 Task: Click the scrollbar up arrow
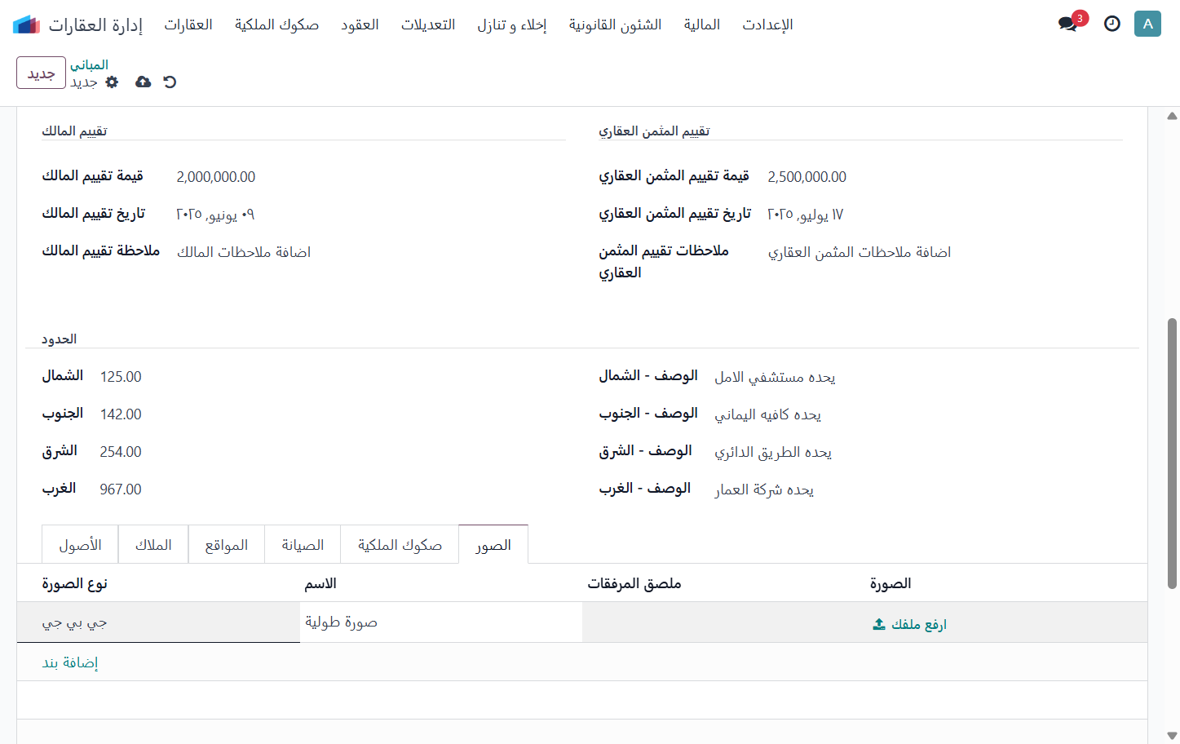pos(1172,116)
